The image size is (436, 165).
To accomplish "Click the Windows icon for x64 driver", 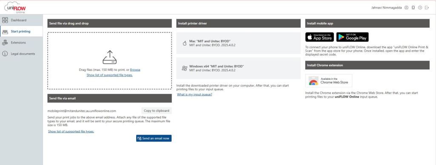I will pyautogui.click(x=184, y=68).
